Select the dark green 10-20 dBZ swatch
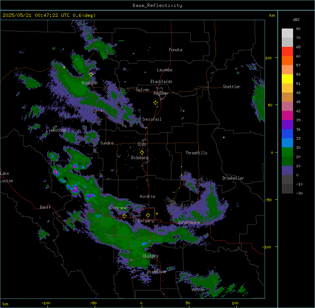 coord(287,161)
